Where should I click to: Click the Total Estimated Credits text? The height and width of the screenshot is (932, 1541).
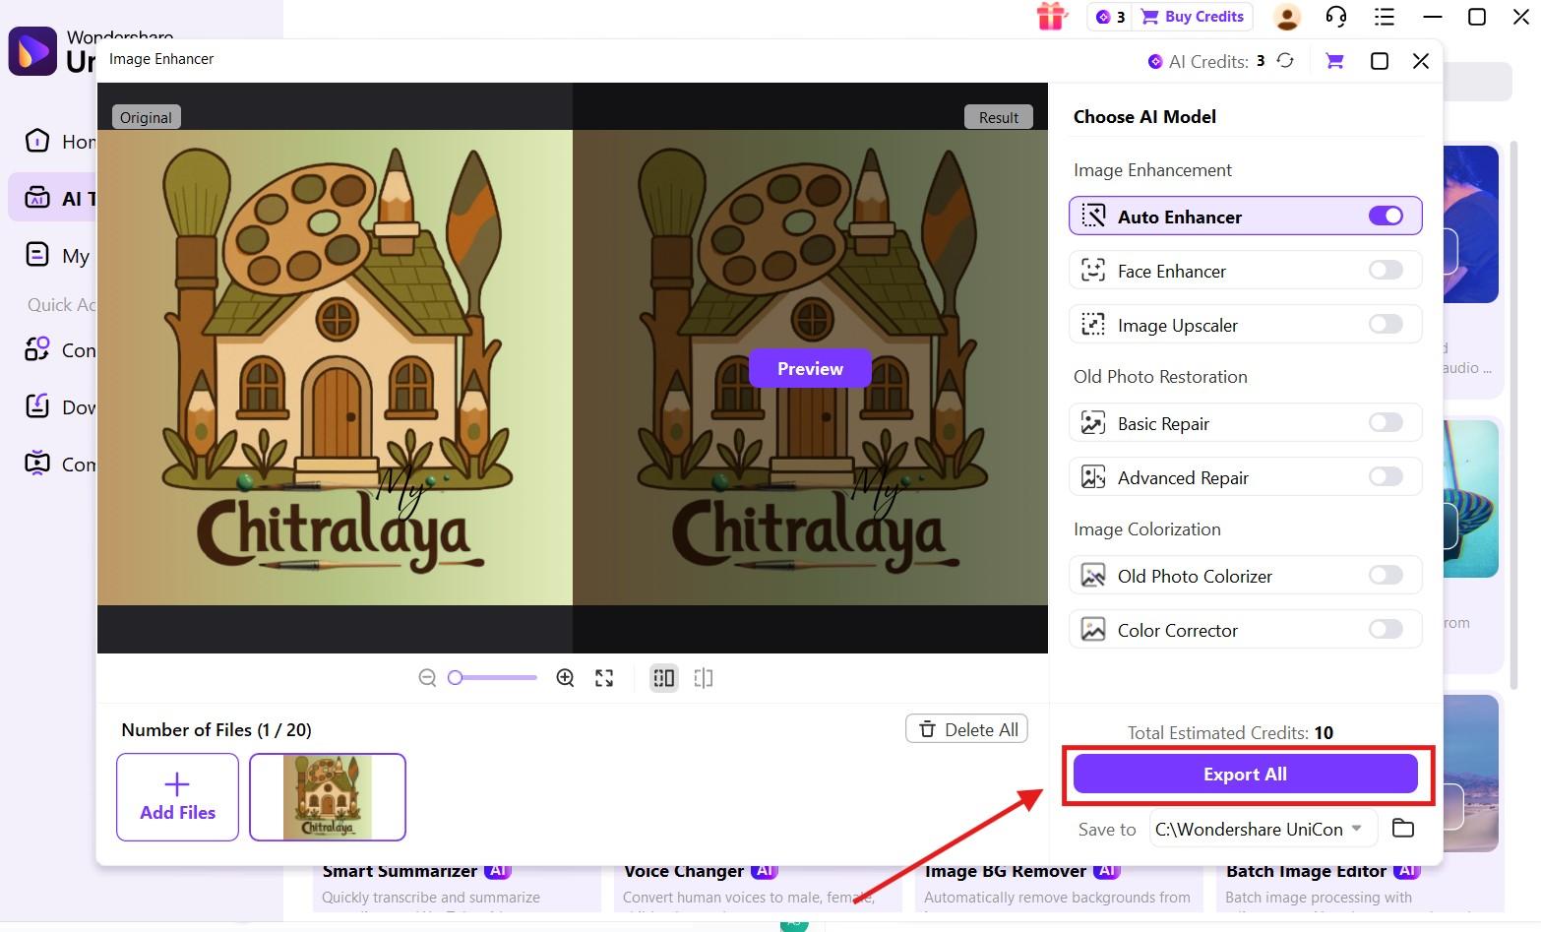pyautogui.click(x=1230, y=732)
